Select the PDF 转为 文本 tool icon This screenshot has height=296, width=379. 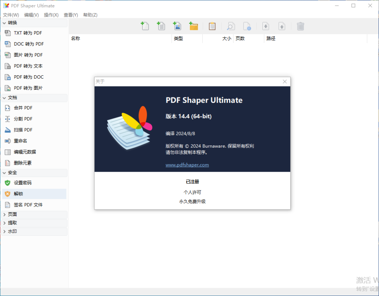pyautogui.click(x=8, y=66)
